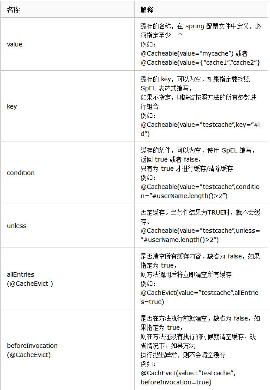Click the 解释 column header
Viewport: 270px width, 390px height.
coord(147,10)
